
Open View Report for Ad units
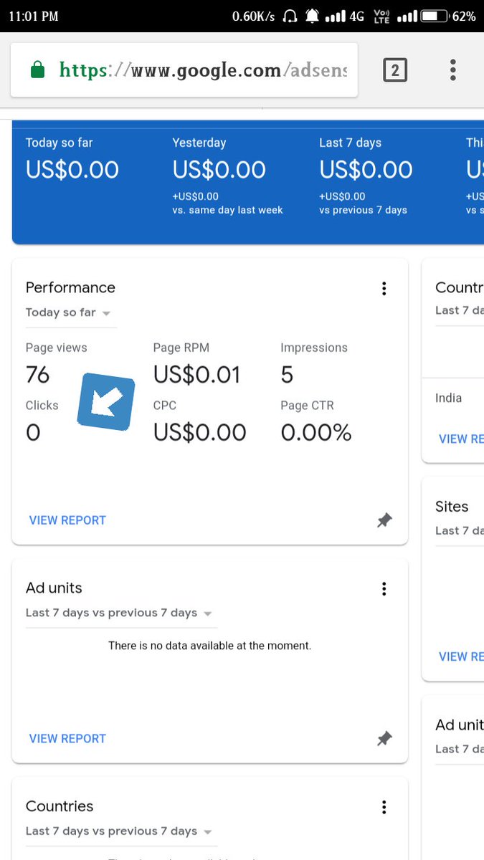pyautogui.click(x=67, y=738)
